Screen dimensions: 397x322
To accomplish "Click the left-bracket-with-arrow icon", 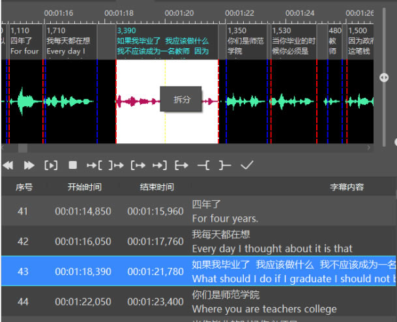I will click(138, 166).
